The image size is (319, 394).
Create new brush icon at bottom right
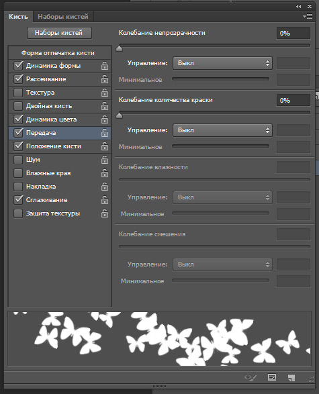pyautogui.click(x=291, y=377)
